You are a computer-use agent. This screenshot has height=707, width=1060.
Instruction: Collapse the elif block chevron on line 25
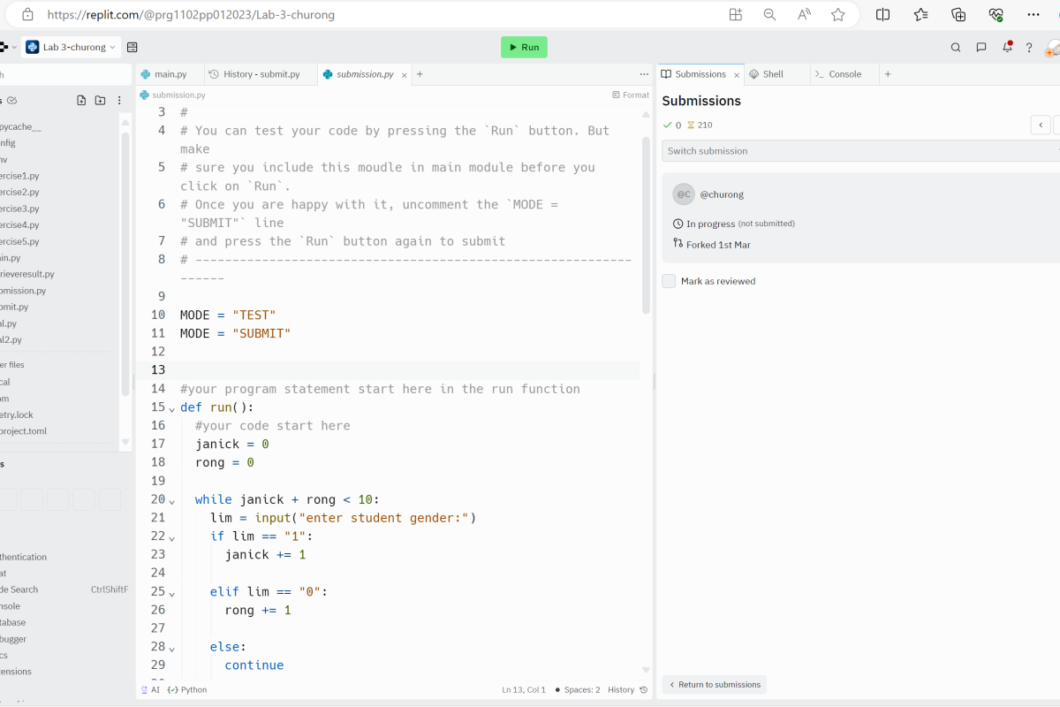point(172,593)
